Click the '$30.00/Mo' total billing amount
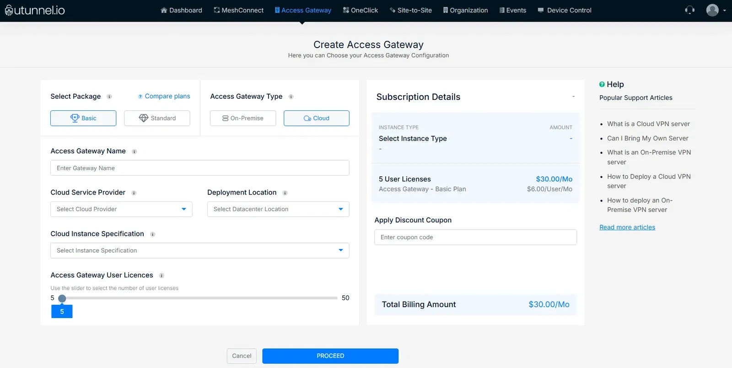Screen dimensions: 732x368 point(549,304)
